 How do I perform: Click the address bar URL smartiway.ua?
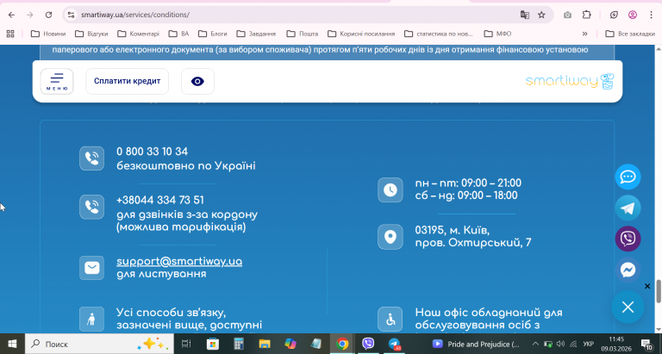(135, 15)
